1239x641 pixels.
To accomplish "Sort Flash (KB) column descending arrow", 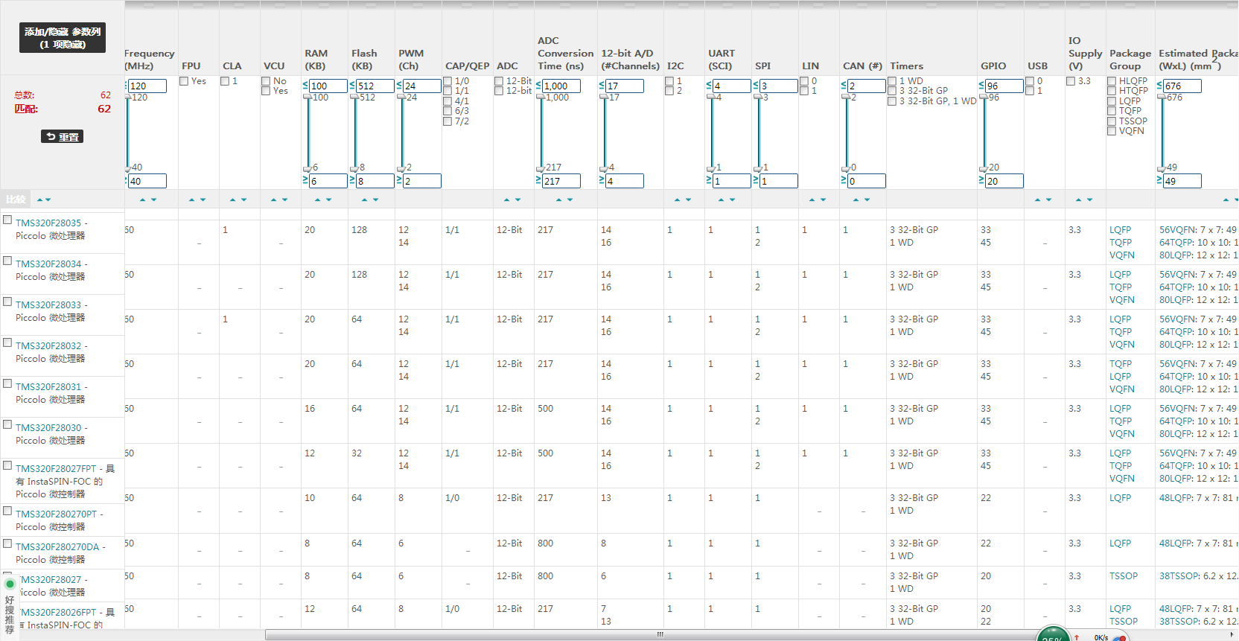I will [376, 200].
